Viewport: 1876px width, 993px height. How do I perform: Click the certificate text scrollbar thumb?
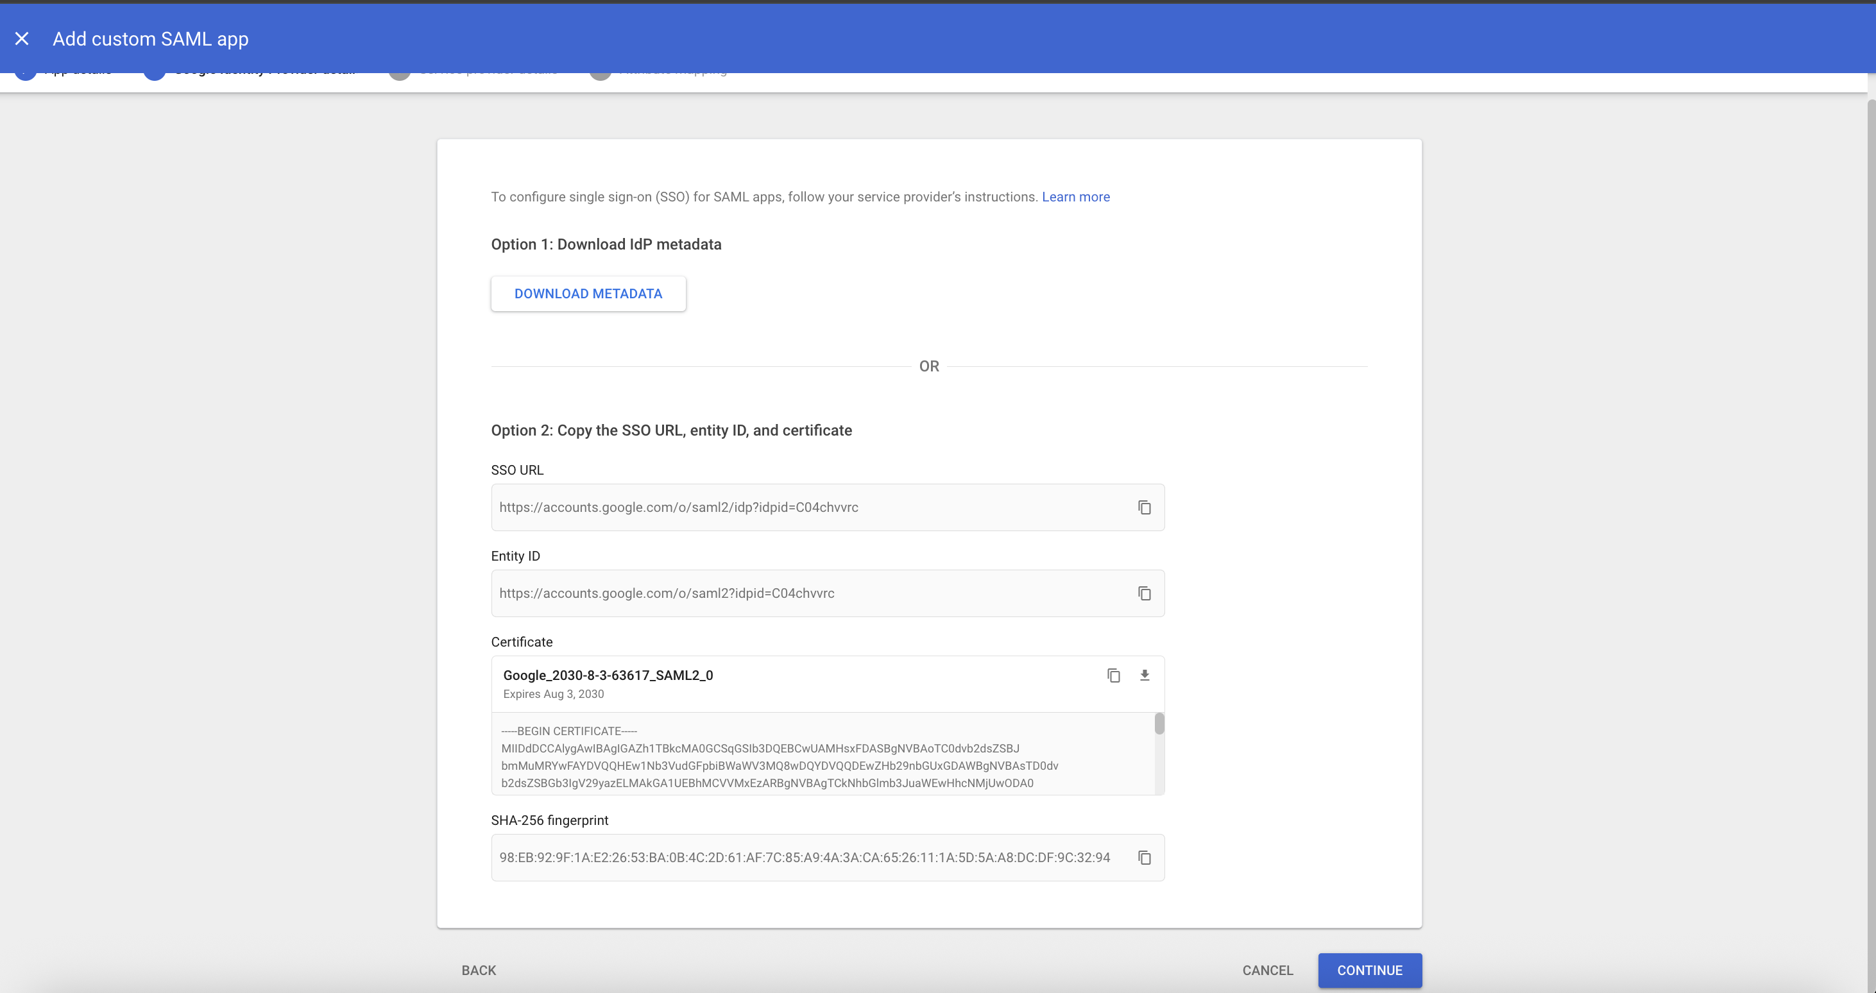click(1159, 724)
